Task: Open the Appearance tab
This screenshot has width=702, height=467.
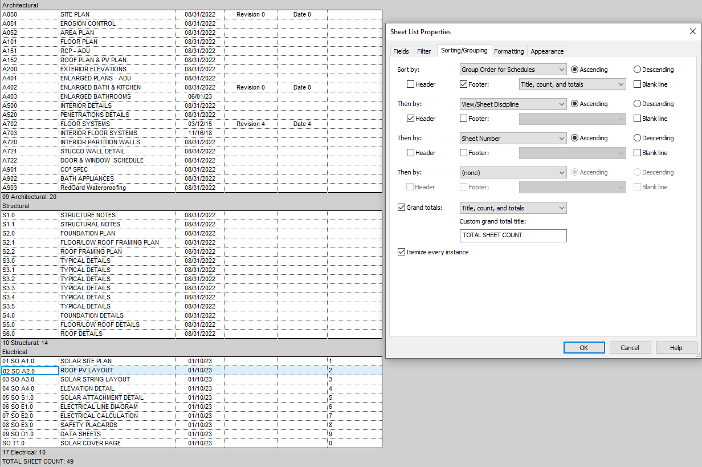Action: coord(546,51)
